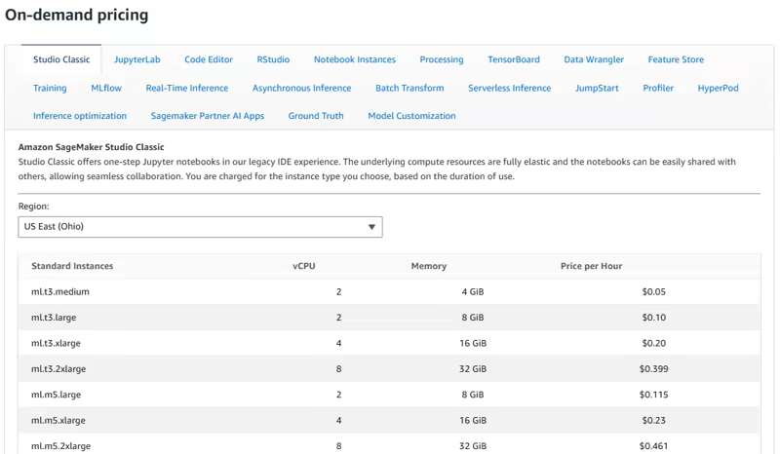Select the ml.m5.2xlarge instance name
This screenshot has height=454, width=780.
(60, 446)
